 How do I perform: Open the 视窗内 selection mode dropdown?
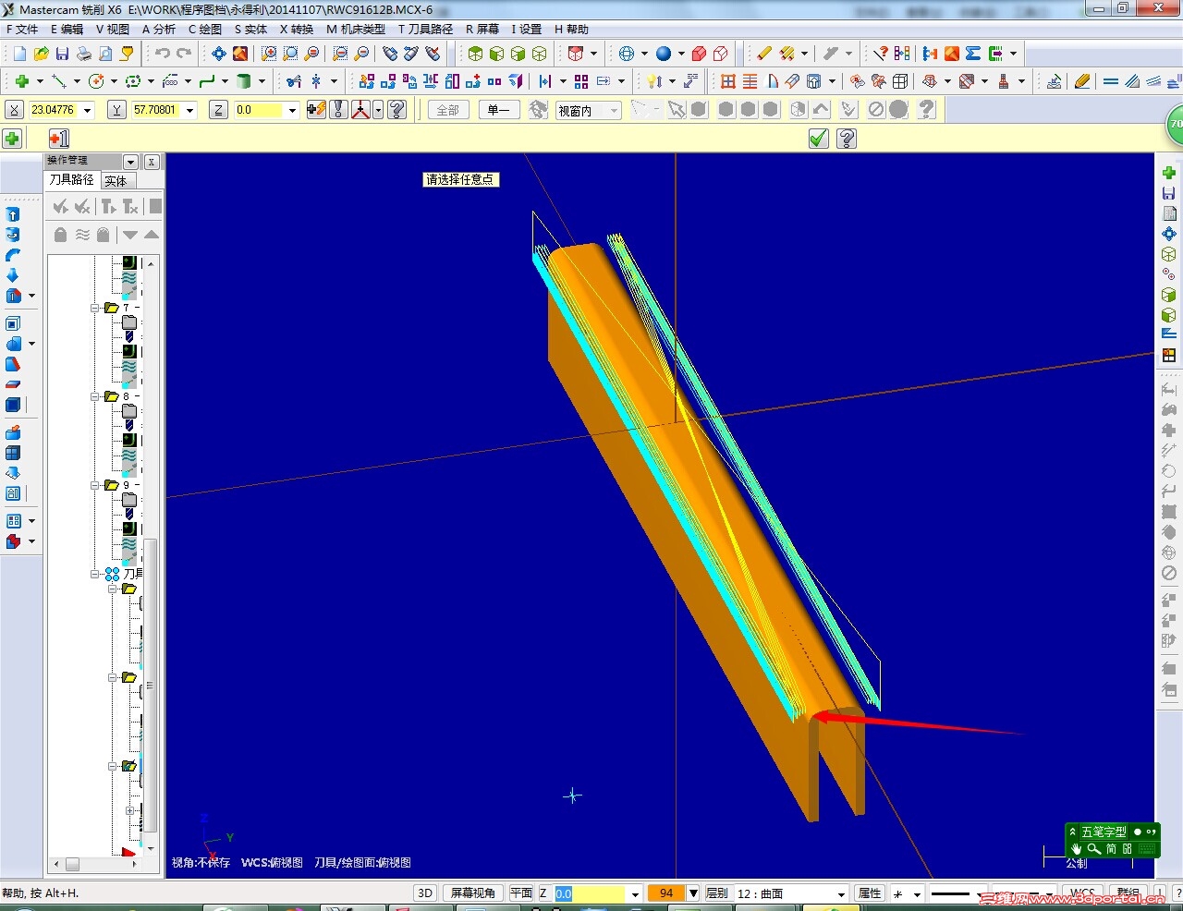click(x=614, y=111)
